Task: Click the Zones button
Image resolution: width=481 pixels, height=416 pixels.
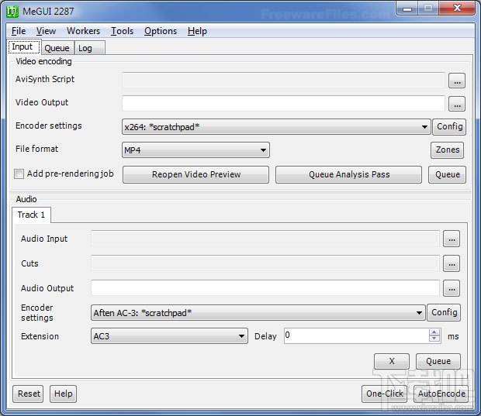Action: tap(448, 150)
